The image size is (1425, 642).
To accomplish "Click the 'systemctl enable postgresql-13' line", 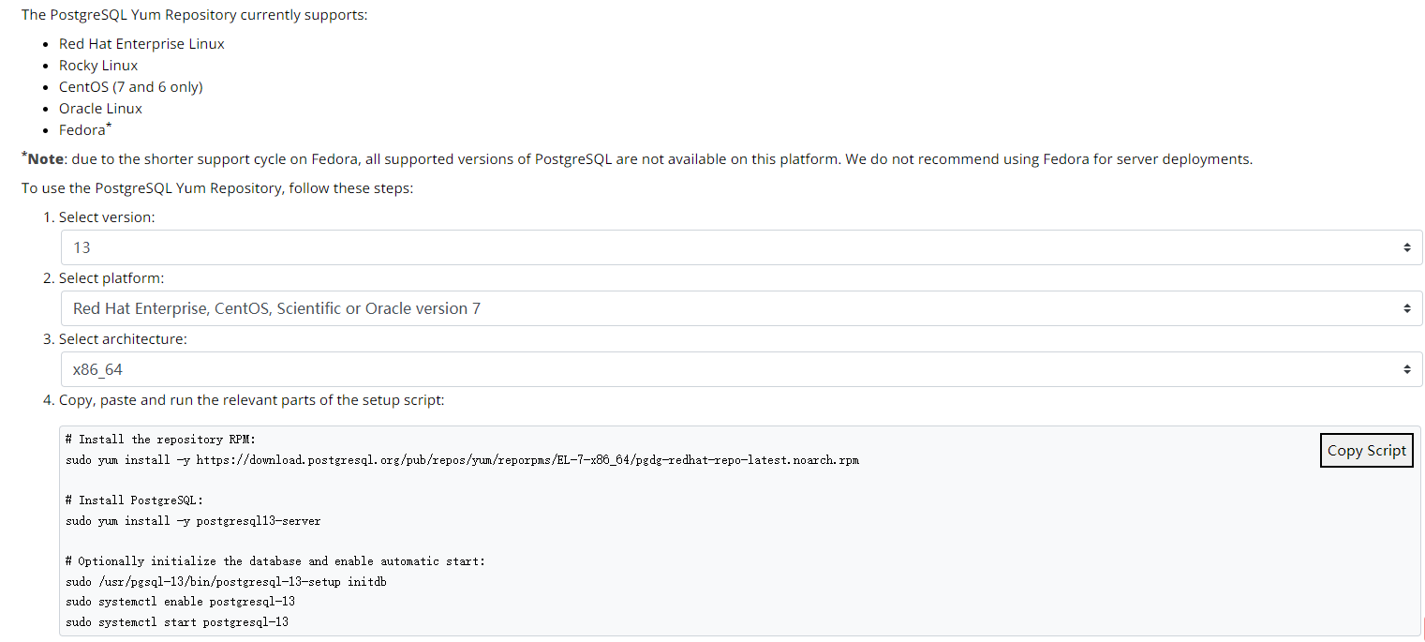I will point(180,602).
